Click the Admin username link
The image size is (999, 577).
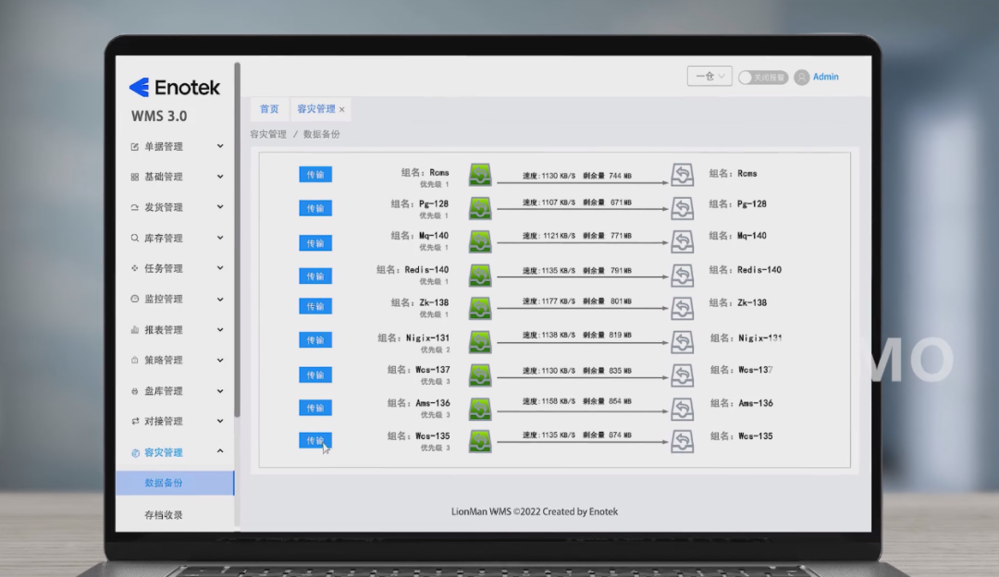pos(826,77)
